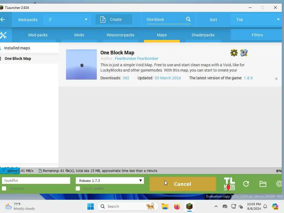Click the search magnifier icon in TLauncher
Viewport: 284px width, 213px height.
[188, 19]
